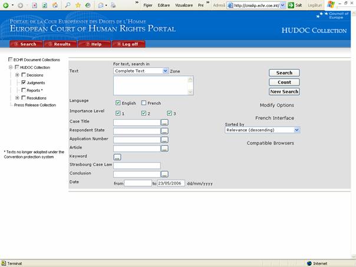The height and width of the screenshot is (267, 356).
Task: Expand menu overflow chevron after Pre
Action: (x=207, y=2)
